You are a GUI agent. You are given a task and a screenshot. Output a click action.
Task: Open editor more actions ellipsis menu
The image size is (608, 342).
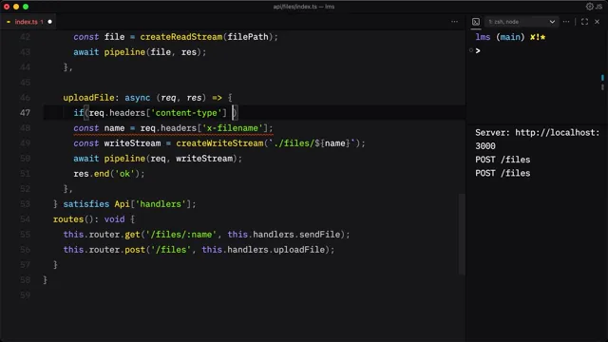454,22
